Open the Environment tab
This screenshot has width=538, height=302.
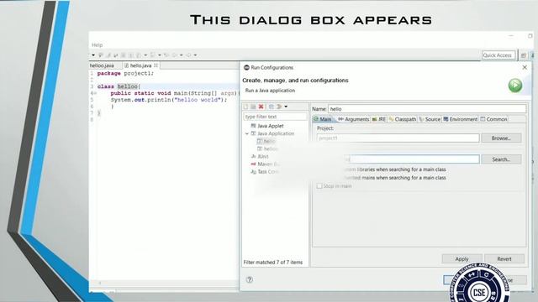(461, 119)
